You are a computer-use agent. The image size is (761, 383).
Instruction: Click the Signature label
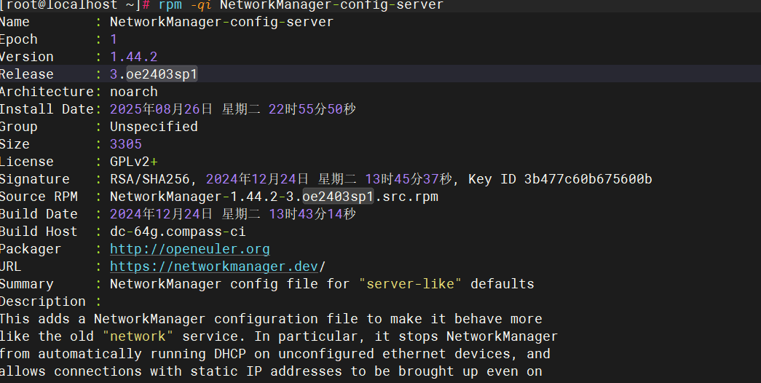[x=34, y=179]
